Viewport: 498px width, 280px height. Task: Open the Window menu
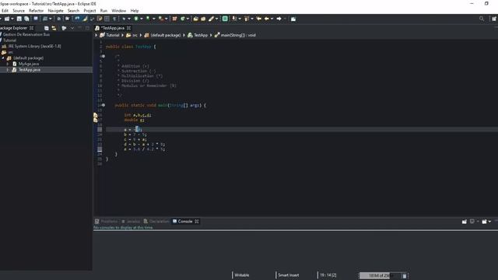(119, 11)
